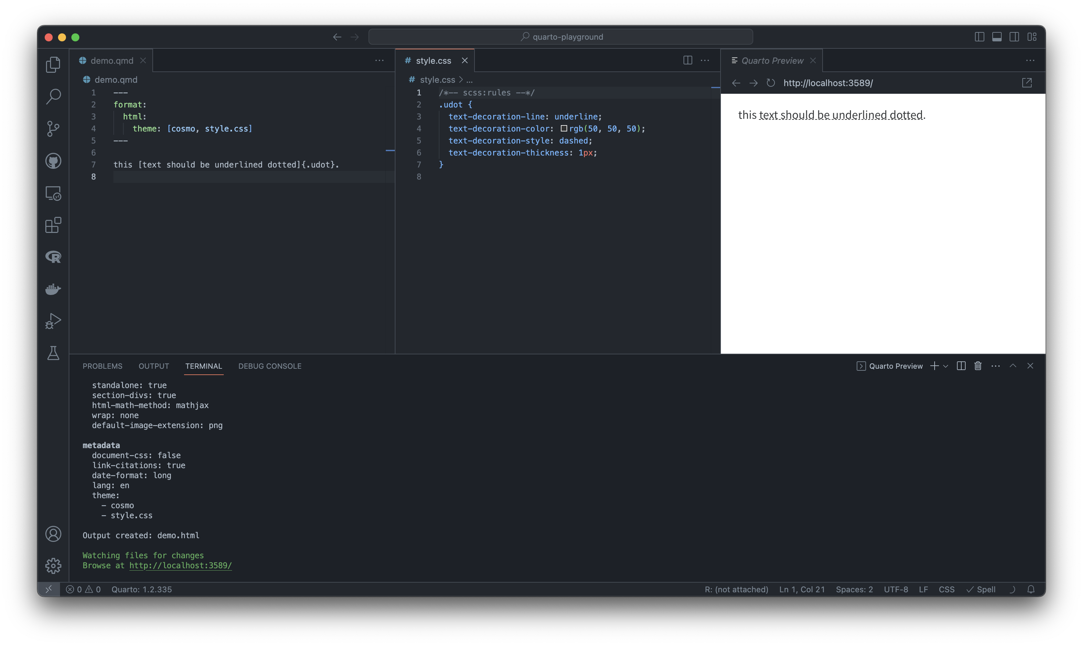Open the Accounts menu
1083x646 pixels.
tap(53, 534)
